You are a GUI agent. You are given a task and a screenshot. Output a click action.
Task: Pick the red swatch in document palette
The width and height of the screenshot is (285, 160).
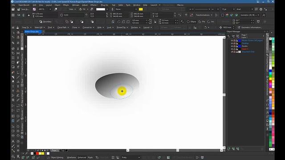[37, 153]
